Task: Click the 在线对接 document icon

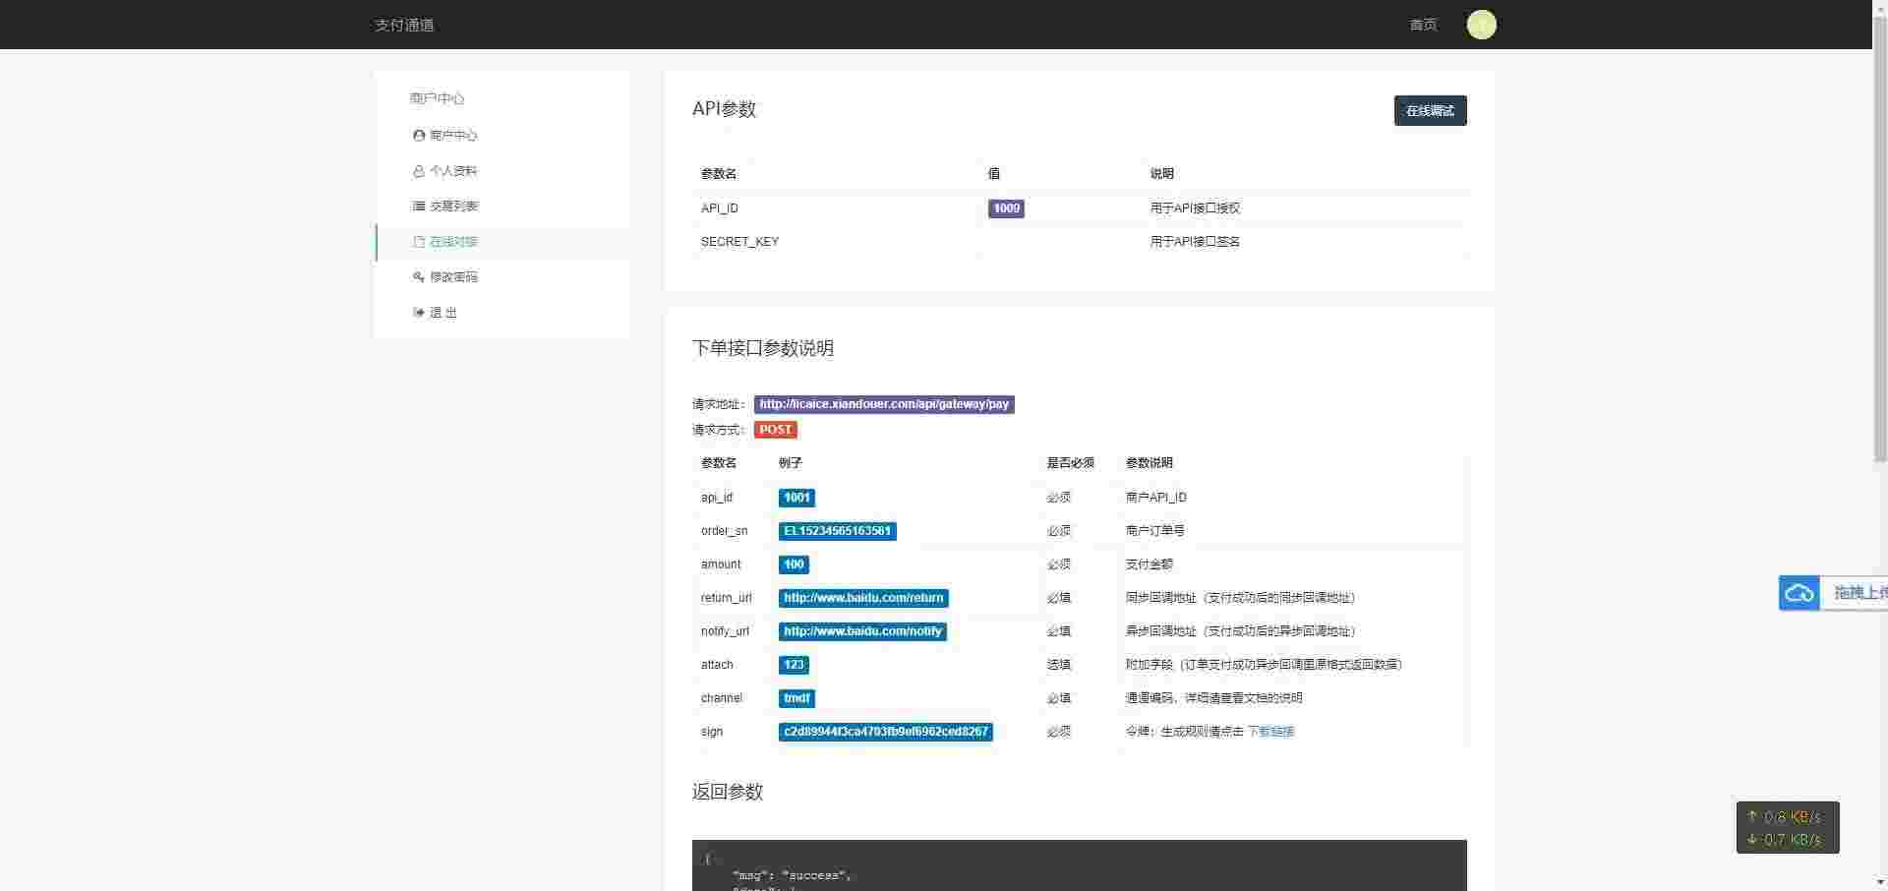Action: point(419,242)
